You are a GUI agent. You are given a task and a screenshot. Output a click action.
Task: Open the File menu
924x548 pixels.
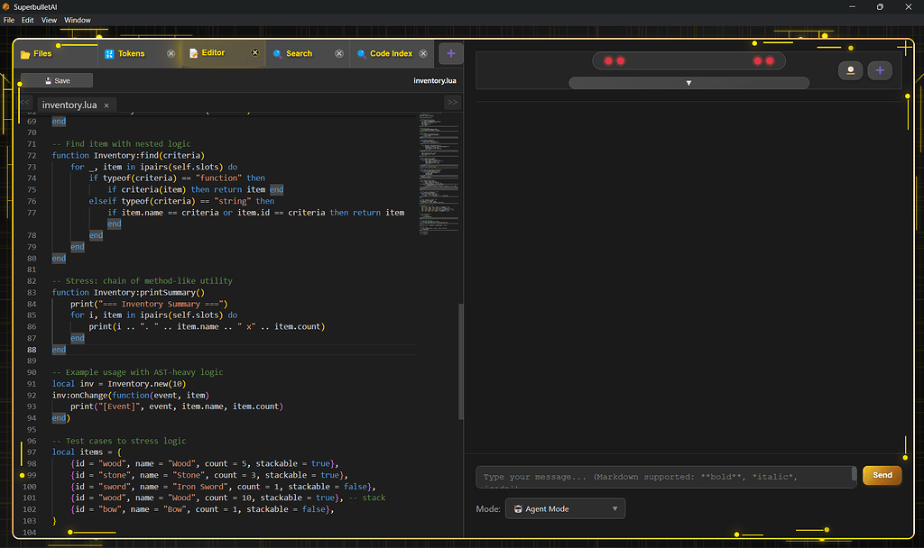click(8, 19)
